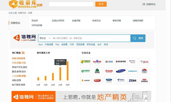This screenshot has width=171, height=102.
Task: Open the 应届生求职网 link
Action: coord(58,21)
